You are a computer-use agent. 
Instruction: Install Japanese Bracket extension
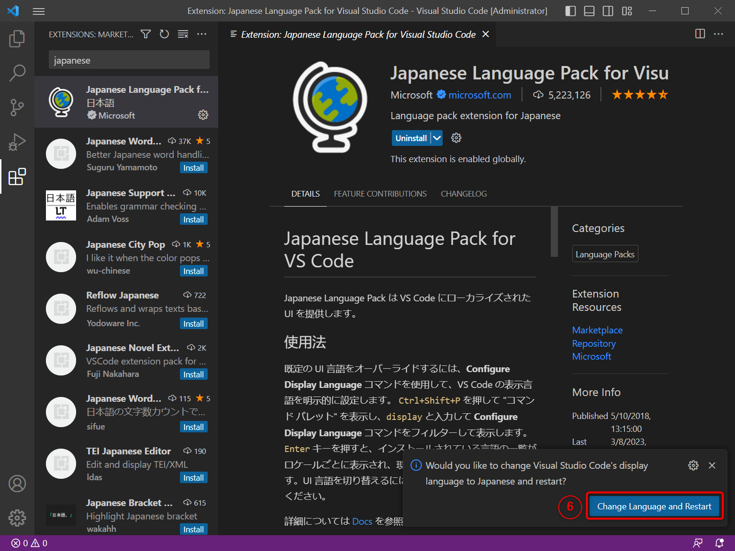pyautogui.click(x=193, y=529)
